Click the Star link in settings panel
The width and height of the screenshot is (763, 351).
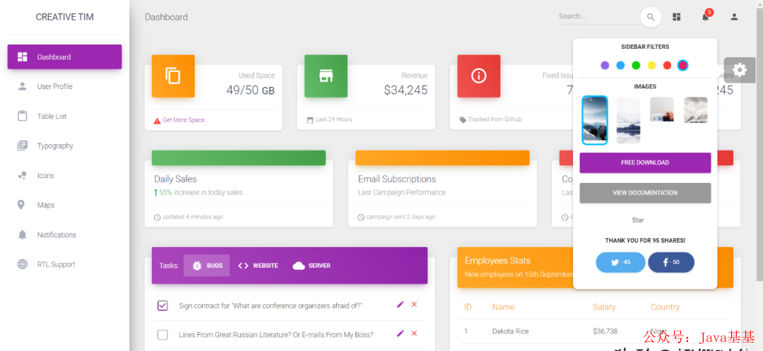click(638, 220)
